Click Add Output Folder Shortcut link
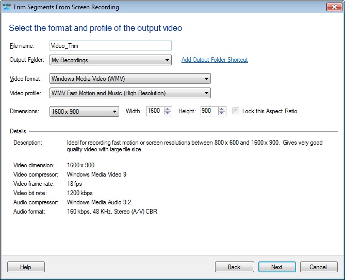This screenshot has width=345, height=280. (215, 60)
